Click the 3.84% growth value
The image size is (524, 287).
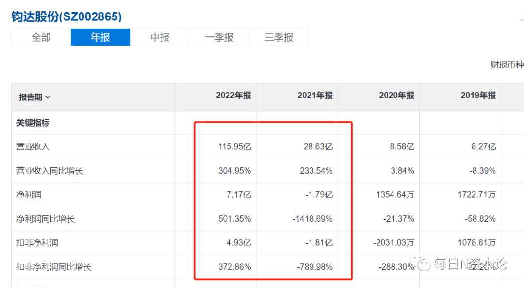(x=402, y=171)
